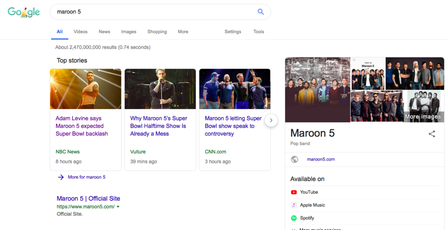This screenshot has height=230, width=448.
Task: Open the CNN.com story group photo thumbnail
Action: coord(235,89)
